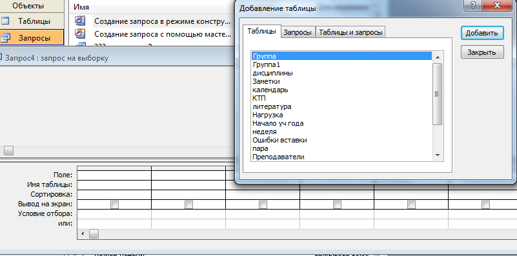Viewport: 517px width, 256px height.
Task: Toggle Вывод на экран checkbox in sixth column
Action: [485, 205]
